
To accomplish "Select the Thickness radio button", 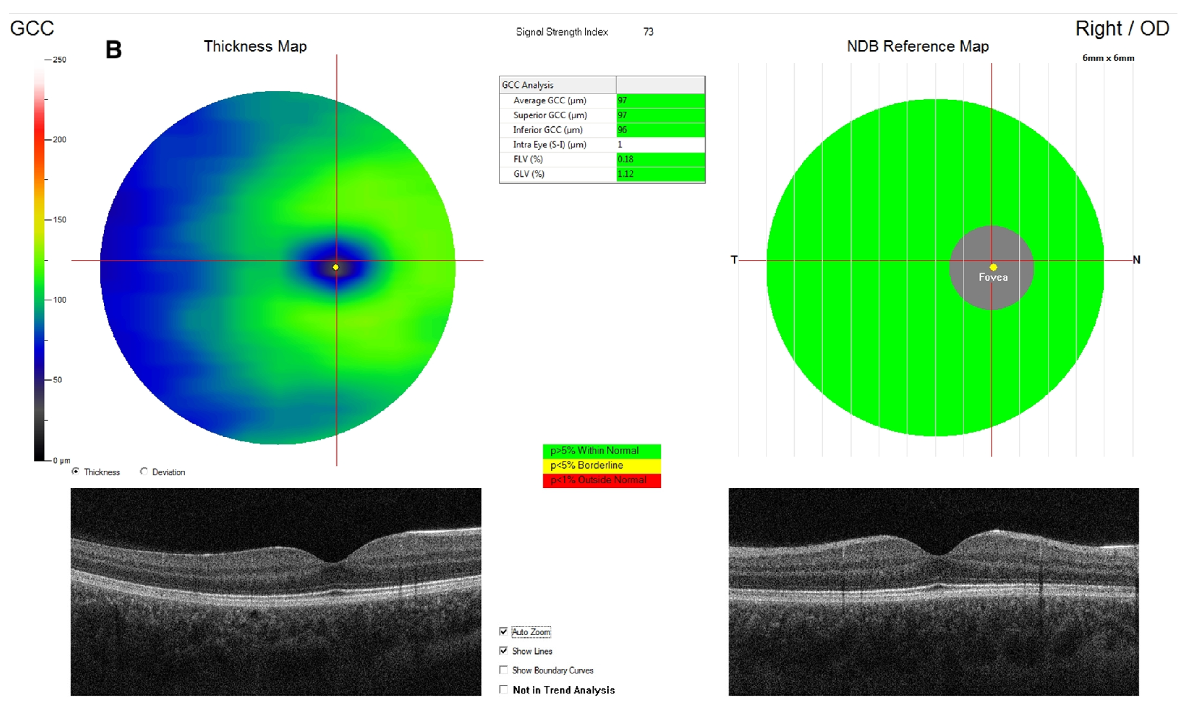I will tap(75, 471).
